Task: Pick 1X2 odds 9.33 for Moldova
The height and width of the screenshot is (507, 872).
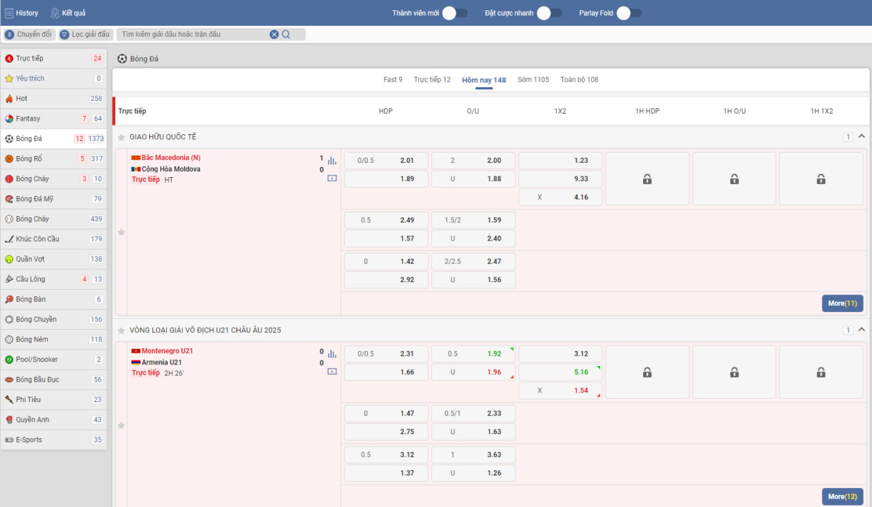Action: click(560, 179)
